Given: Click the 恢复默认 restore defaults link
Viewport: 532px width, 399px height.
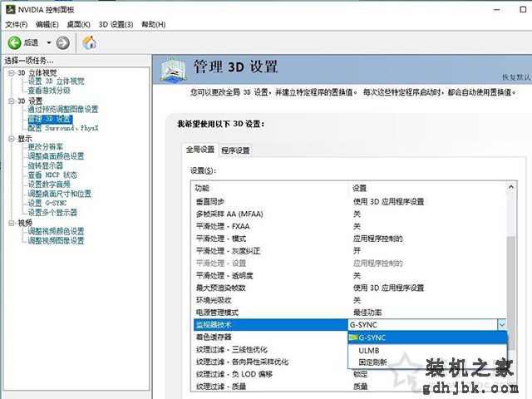Looking at the screenshot, I should (516, 77).
